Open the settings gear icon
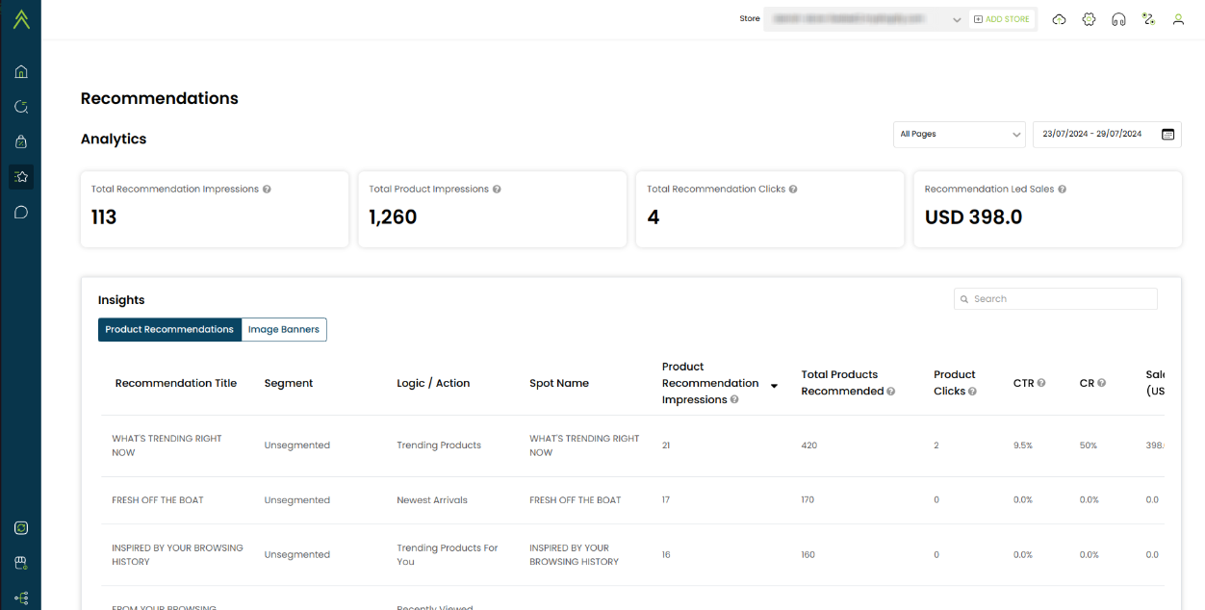 tap(1089, 19)
